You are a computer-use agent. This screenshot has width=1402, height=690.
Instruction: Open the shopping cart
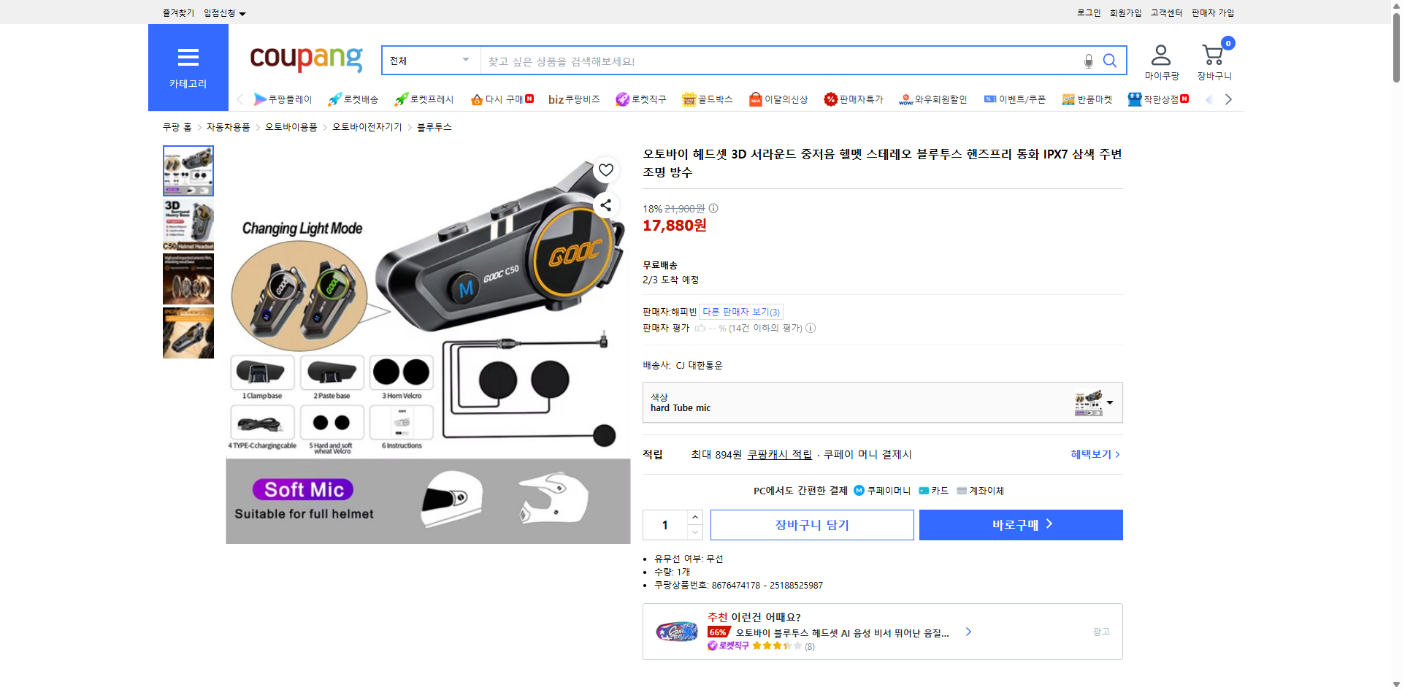(1212, 55)
